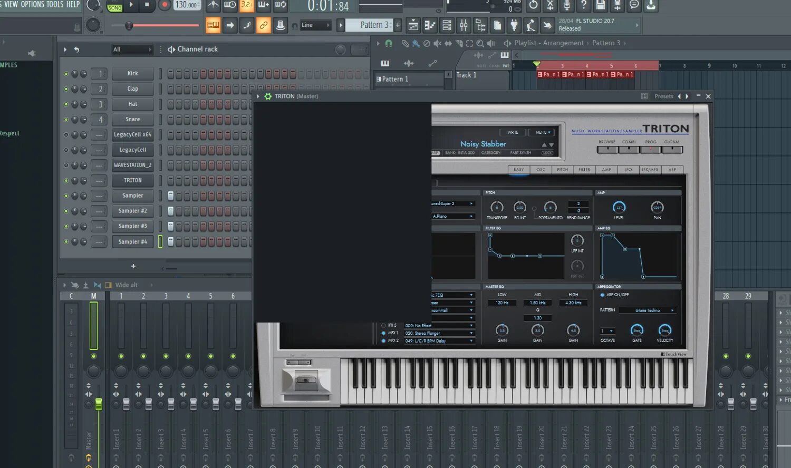Toggle the link/multilink controllers icon
Screen dimensions: 791x468
click(263, 25)
